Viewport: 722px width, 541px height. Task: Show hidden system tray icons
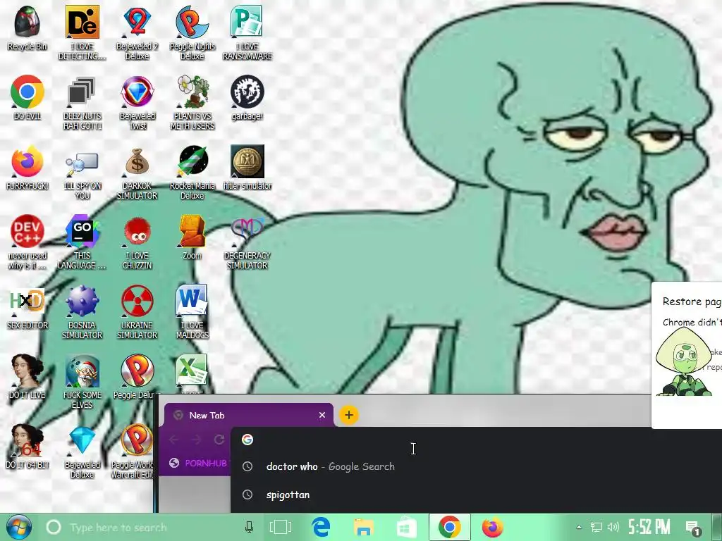[x=579, y=527]
